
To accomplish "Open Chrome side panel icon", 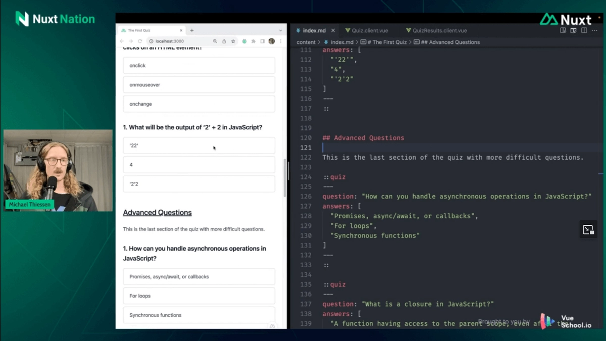I will [263, 41].
